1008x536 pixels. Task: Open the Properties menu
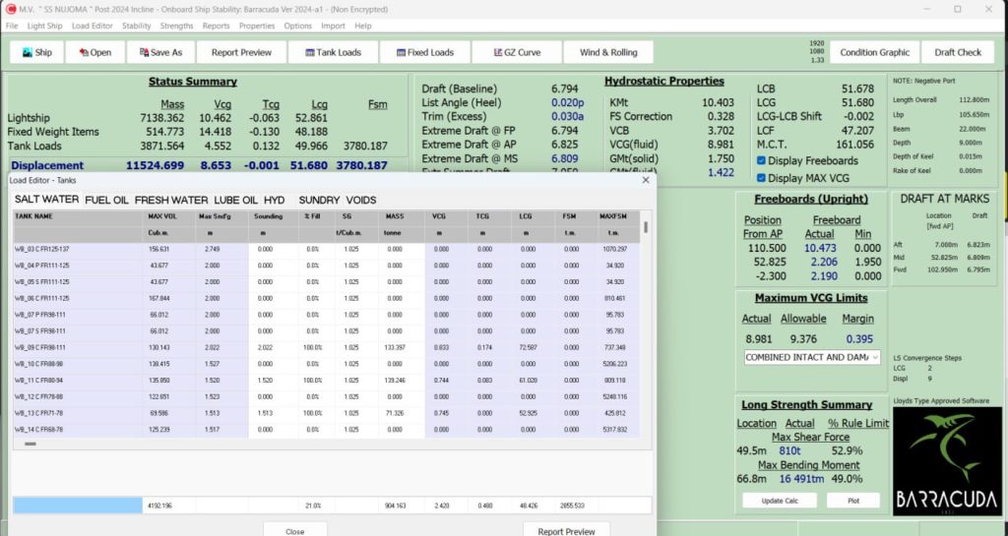coord(257,26)
